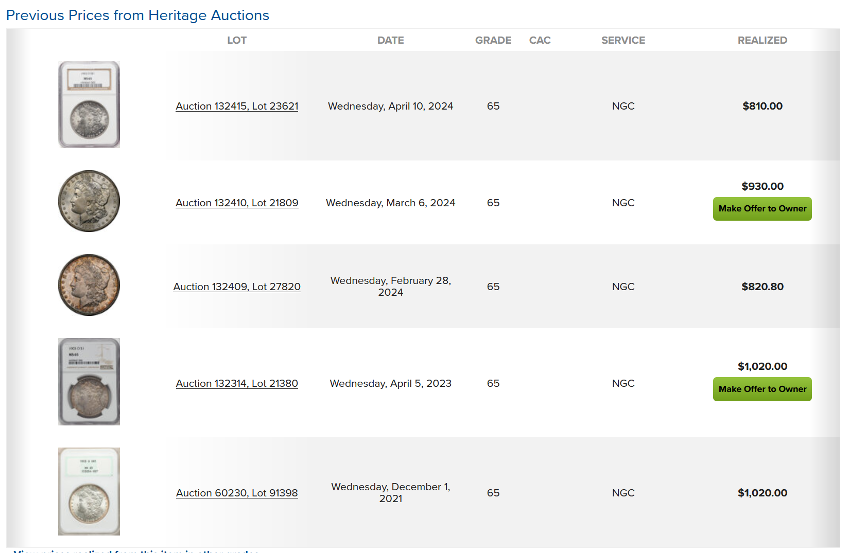Click the NGC slab thumbnail for Lot 23621

pos(89,105)
